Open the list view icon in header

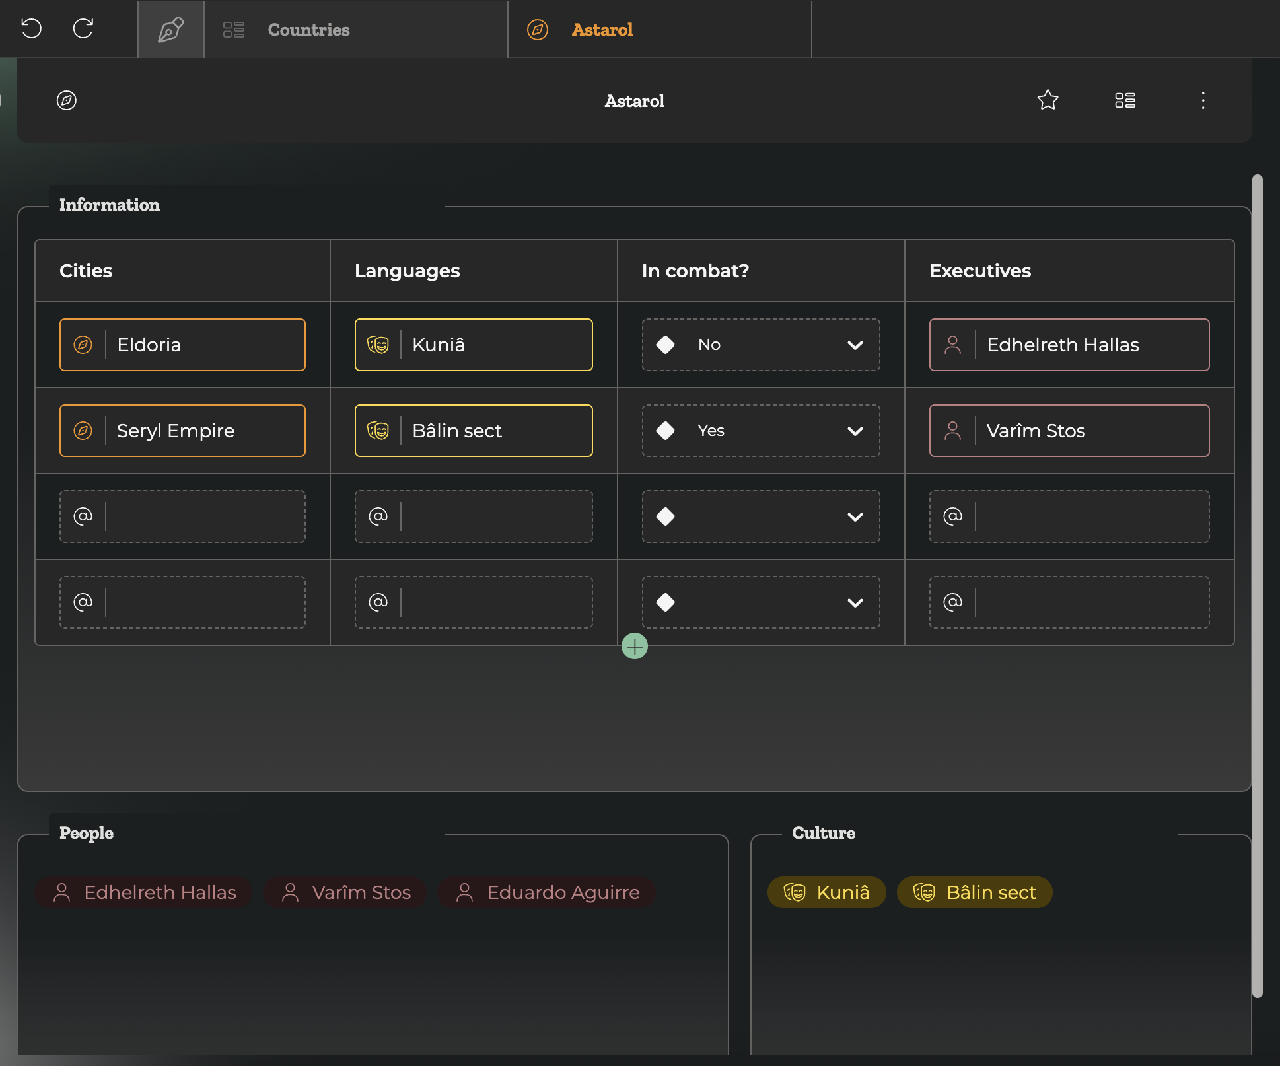click(1125, 100)
